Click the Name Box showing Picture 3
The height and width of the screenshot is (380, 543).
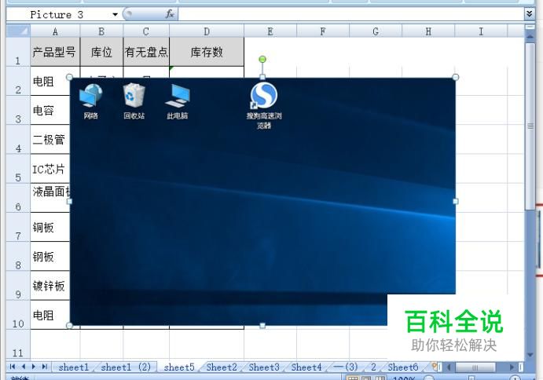[59, 15]
